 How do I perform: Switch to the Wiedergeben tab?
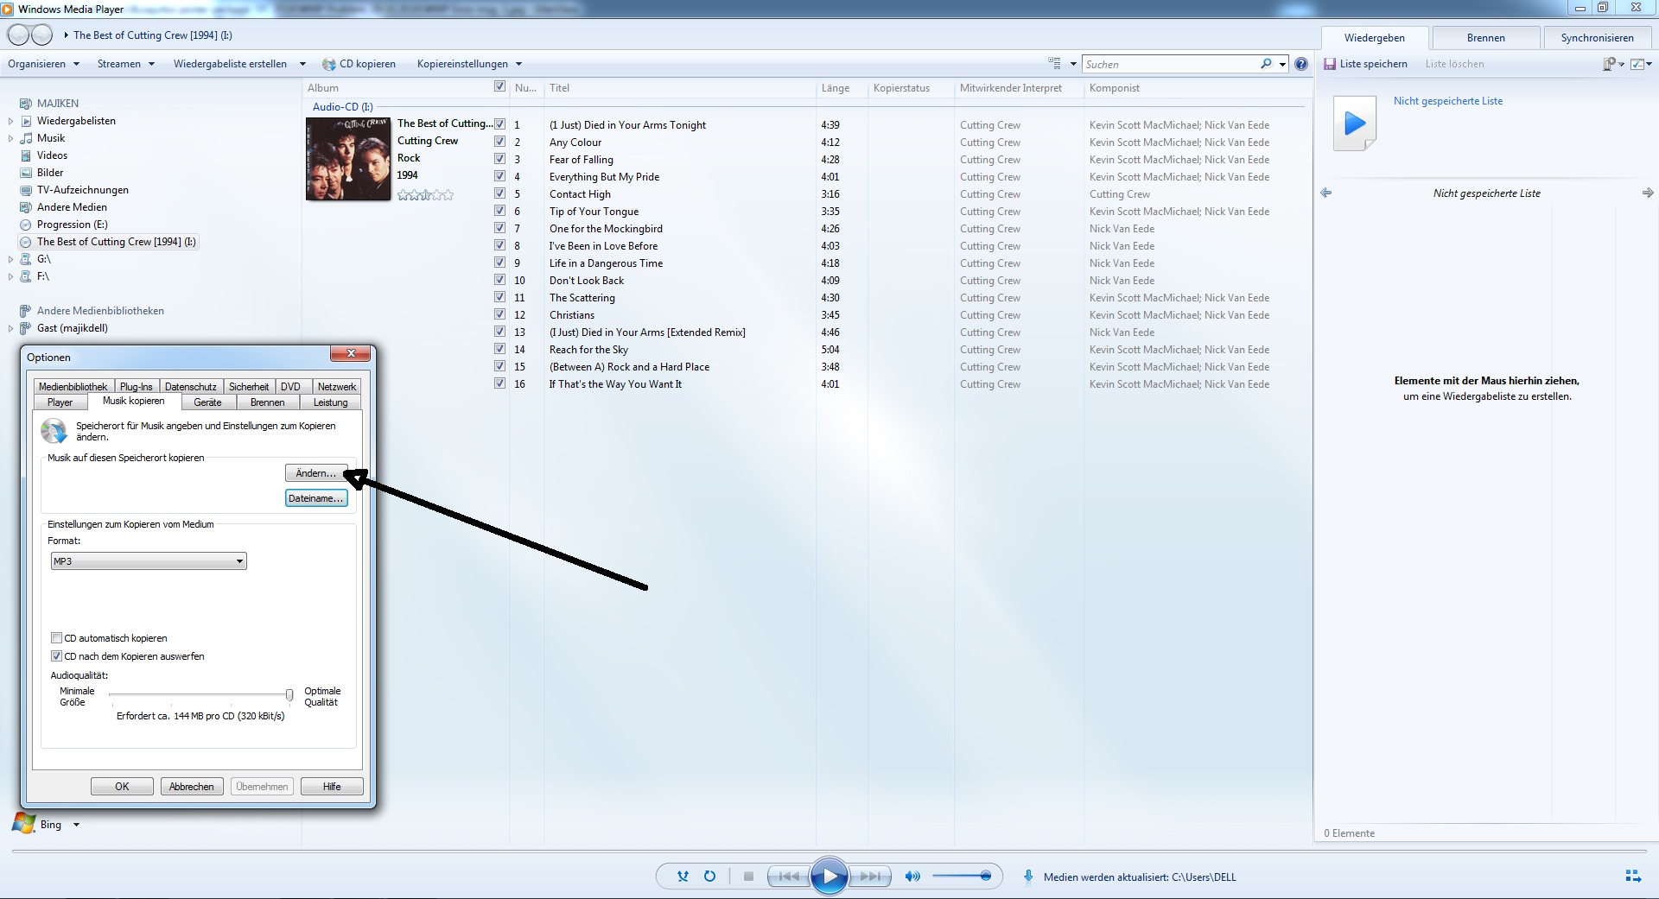pos(1374,38)
